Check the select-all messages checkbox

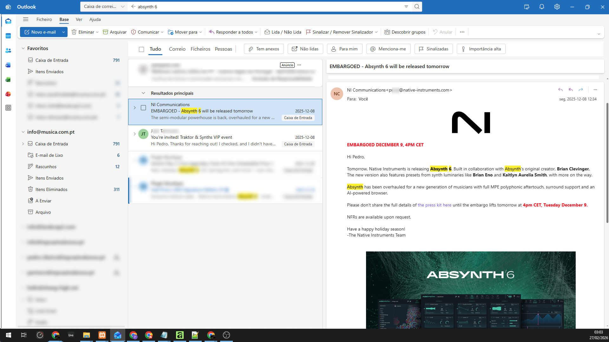click(141, 49)
